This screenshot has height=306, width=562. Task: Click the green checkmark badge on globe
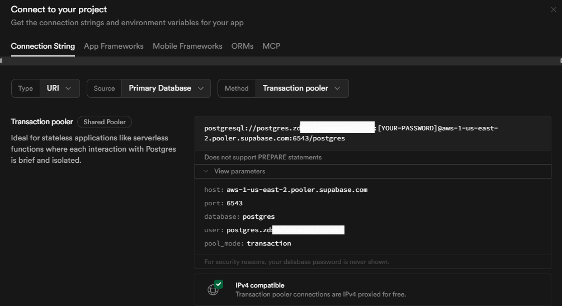click(x=219, y=284)
